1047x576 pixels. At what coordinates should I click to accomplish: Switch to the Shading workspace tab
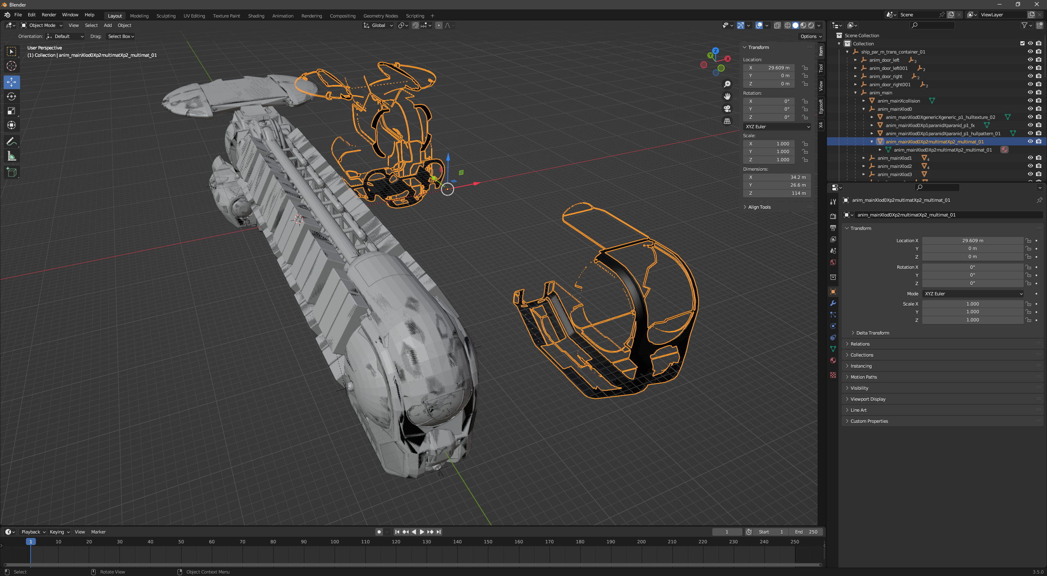click(256, 16)
